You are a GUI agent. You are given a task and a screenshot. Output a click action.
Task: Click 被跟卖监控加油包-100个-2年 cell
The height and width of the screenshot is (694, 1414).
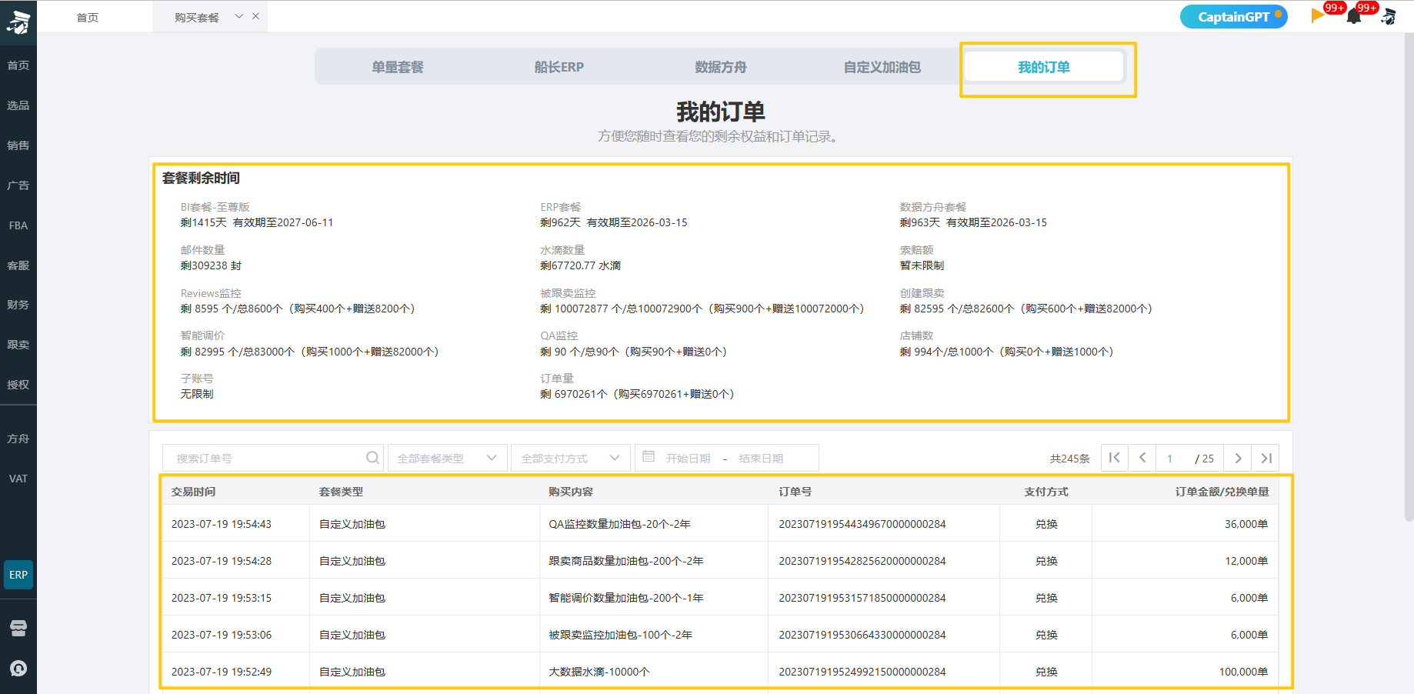620,635
